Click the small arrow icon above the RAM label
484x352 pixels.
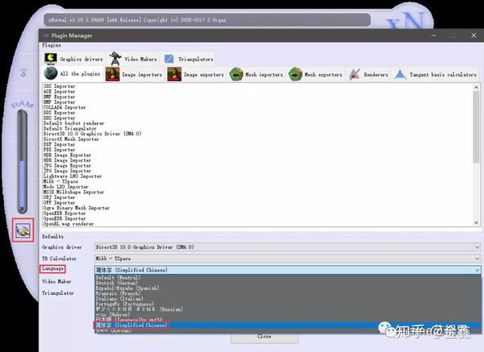[23, 73]
